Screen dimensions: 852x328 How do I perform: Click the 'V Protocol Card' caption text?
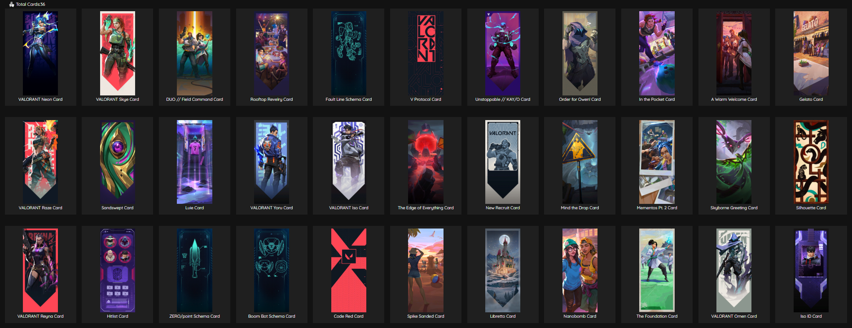pyautogui.click(x=426, y=99)
